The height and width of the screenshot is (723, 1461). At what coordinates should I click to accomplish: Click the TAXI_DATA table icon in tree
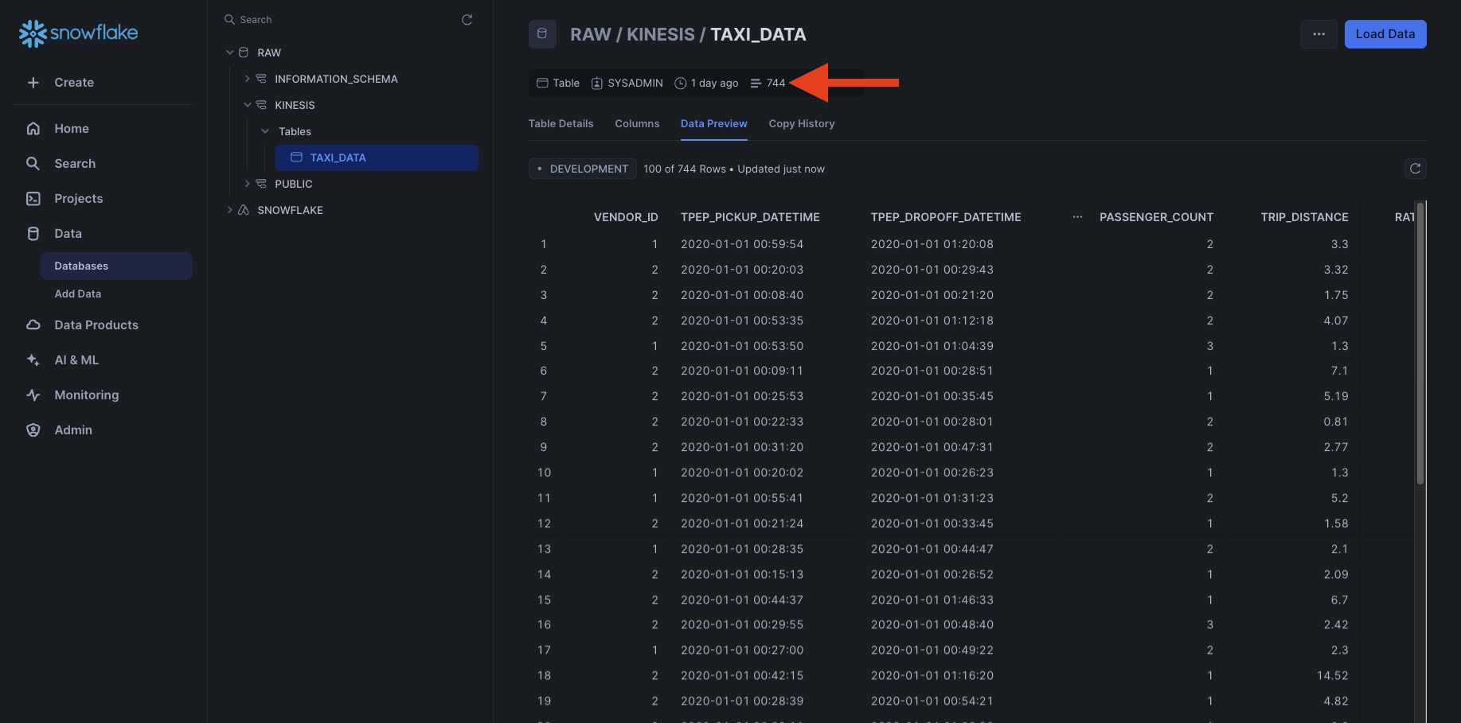coord(296,157)
